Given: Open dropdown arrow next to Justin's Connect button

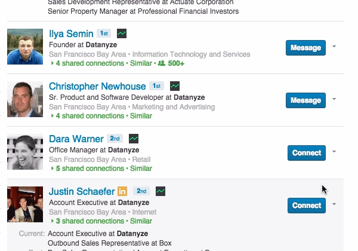Looking at the screenshot, I should 334,204.
